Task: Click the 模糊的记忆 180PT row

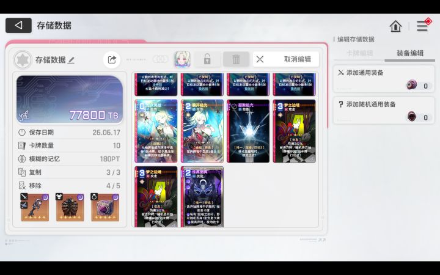Action: coord(69,159)
